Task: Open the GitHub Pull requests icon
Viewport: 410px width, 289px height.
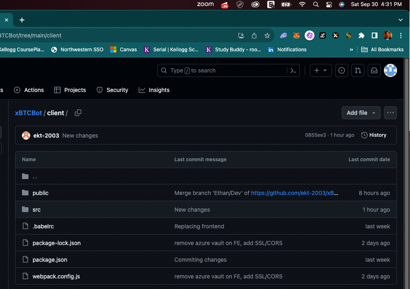Action: 358,70
